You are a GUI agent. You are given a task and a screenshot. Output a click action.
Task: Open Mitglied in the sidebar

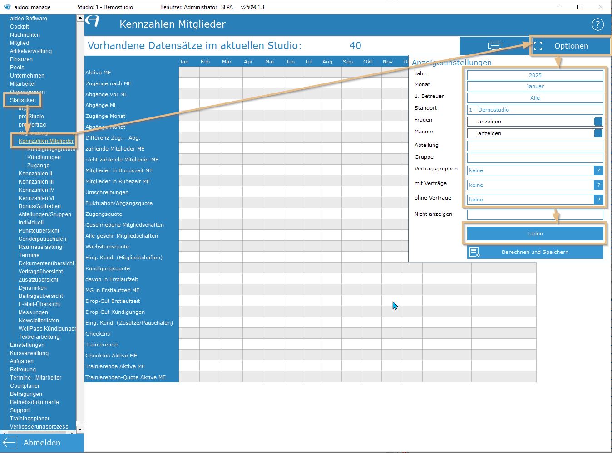pyautogui.click(x=20, y=43)
